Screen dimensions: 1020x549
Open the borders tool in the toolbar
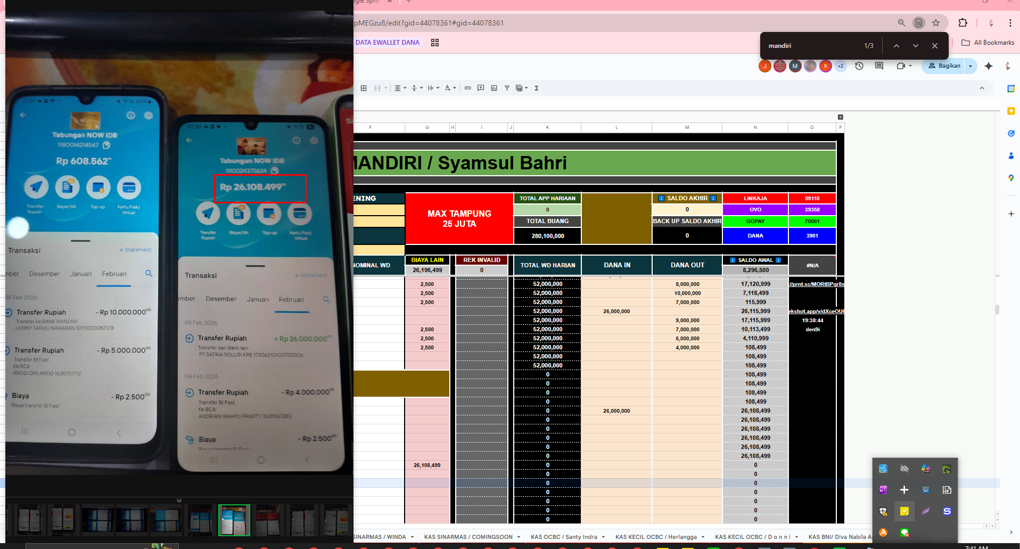(364, 88)
